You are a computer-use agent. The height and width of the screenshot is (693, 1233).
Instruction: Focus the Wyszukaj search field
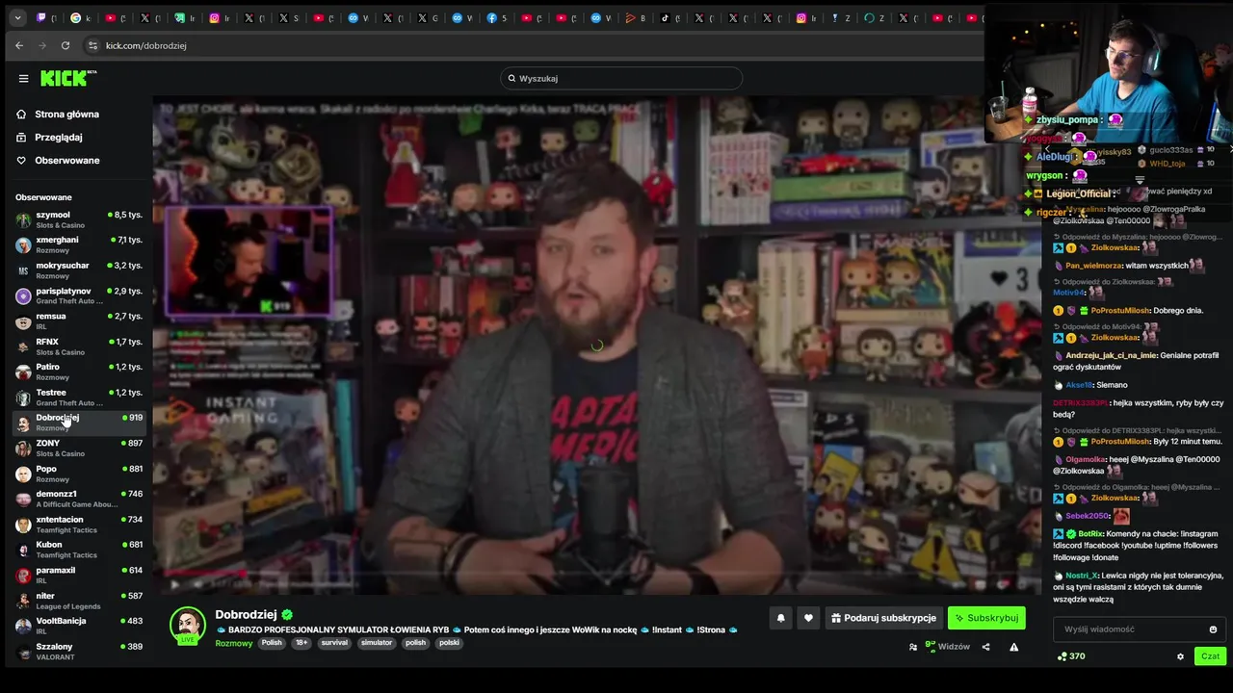tap(621, 78)
